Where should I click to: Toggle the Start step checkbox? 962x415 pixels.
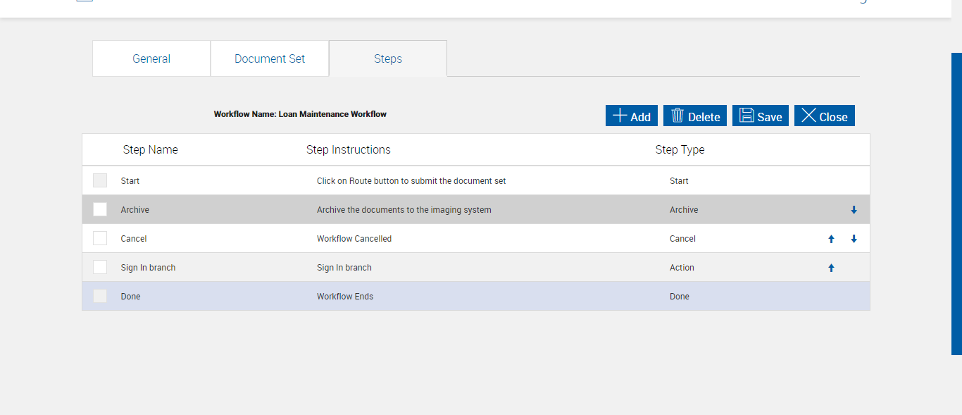coord(100,180)
